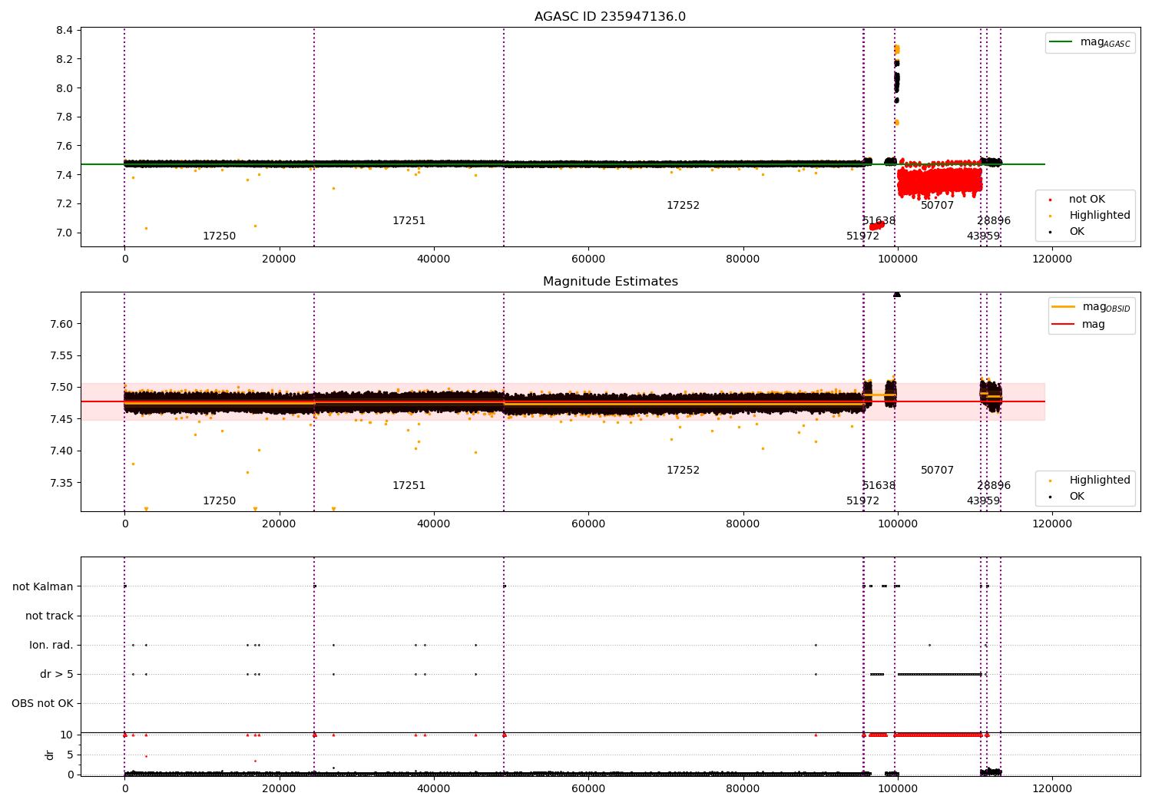Click the mag OBSID legend label
This screenshot has width=1152, height=806.
(1106, 307)
